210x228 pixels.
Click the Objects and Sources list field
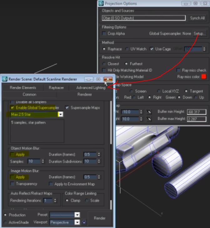tap(144, 18)
